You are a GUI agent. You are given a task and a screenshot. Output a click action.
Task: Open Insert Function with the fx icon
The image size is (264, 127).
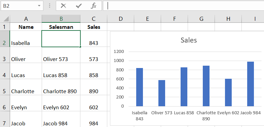tap(93, 6)
